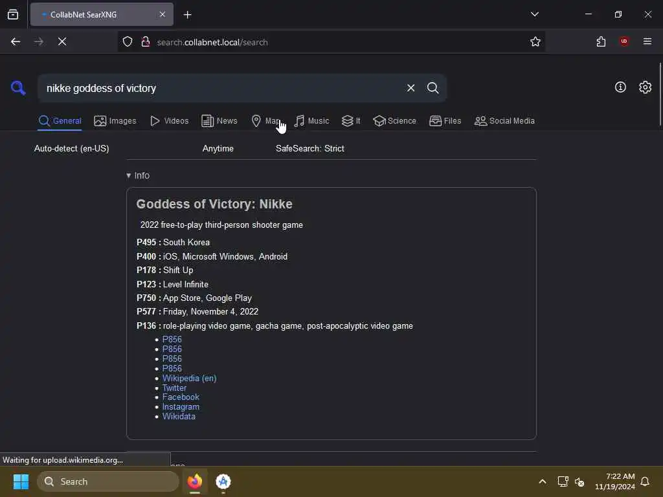Open SearXNG preferences gear icon
Screen dimensions: 663x497
click(x=645, y=87)
